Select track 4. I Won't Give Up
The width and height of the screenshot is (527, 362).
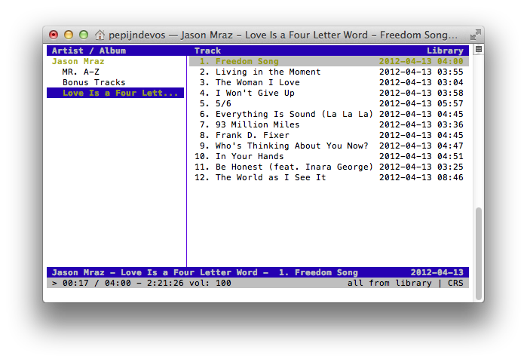point(329,93)
